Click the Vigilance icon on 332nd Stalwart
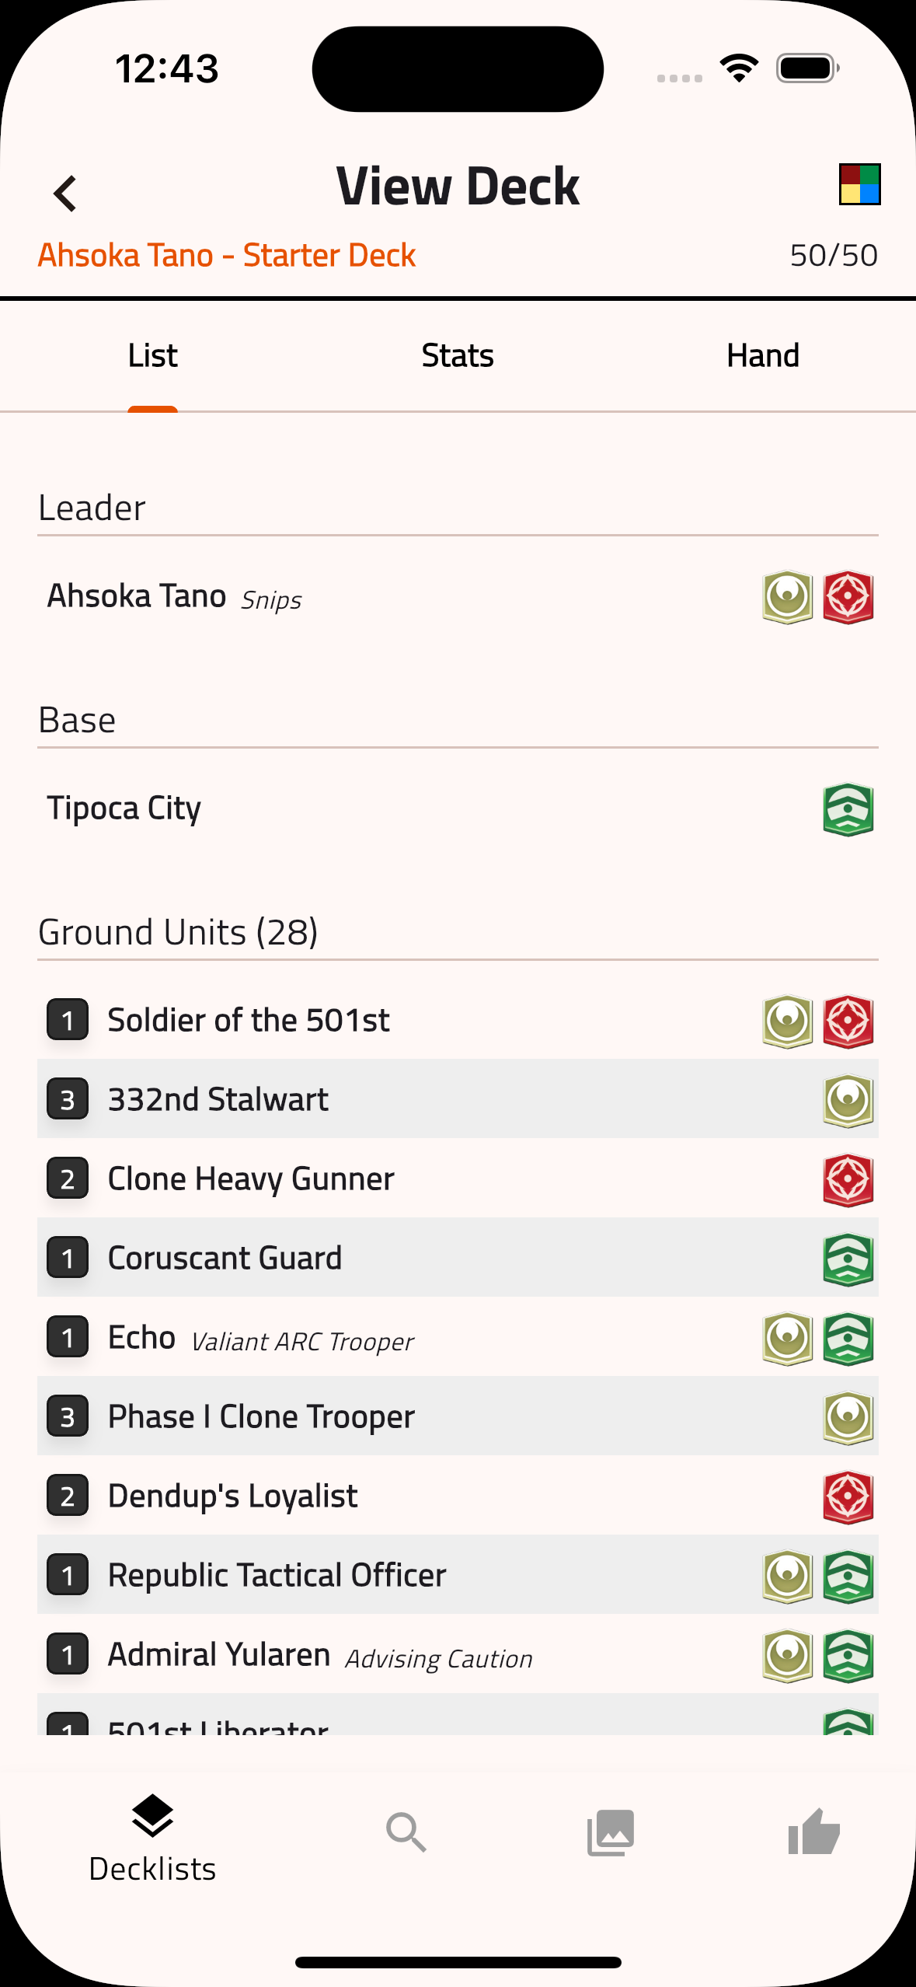Image resolution: width=916 pixels, height=1987 pixels. click(847, 1099)
